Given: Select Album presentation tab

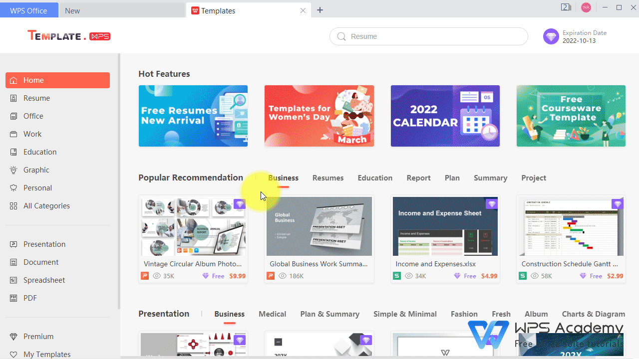Looking at the screenshot, I should [x=536, y=314].
